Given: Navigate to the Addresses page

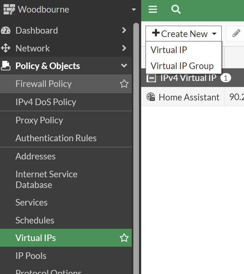Looking at the screenshot, I should 35,156.
